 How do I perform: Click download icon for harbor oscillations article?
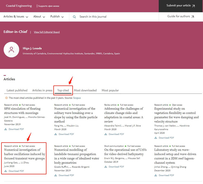[x=6, y=171]
